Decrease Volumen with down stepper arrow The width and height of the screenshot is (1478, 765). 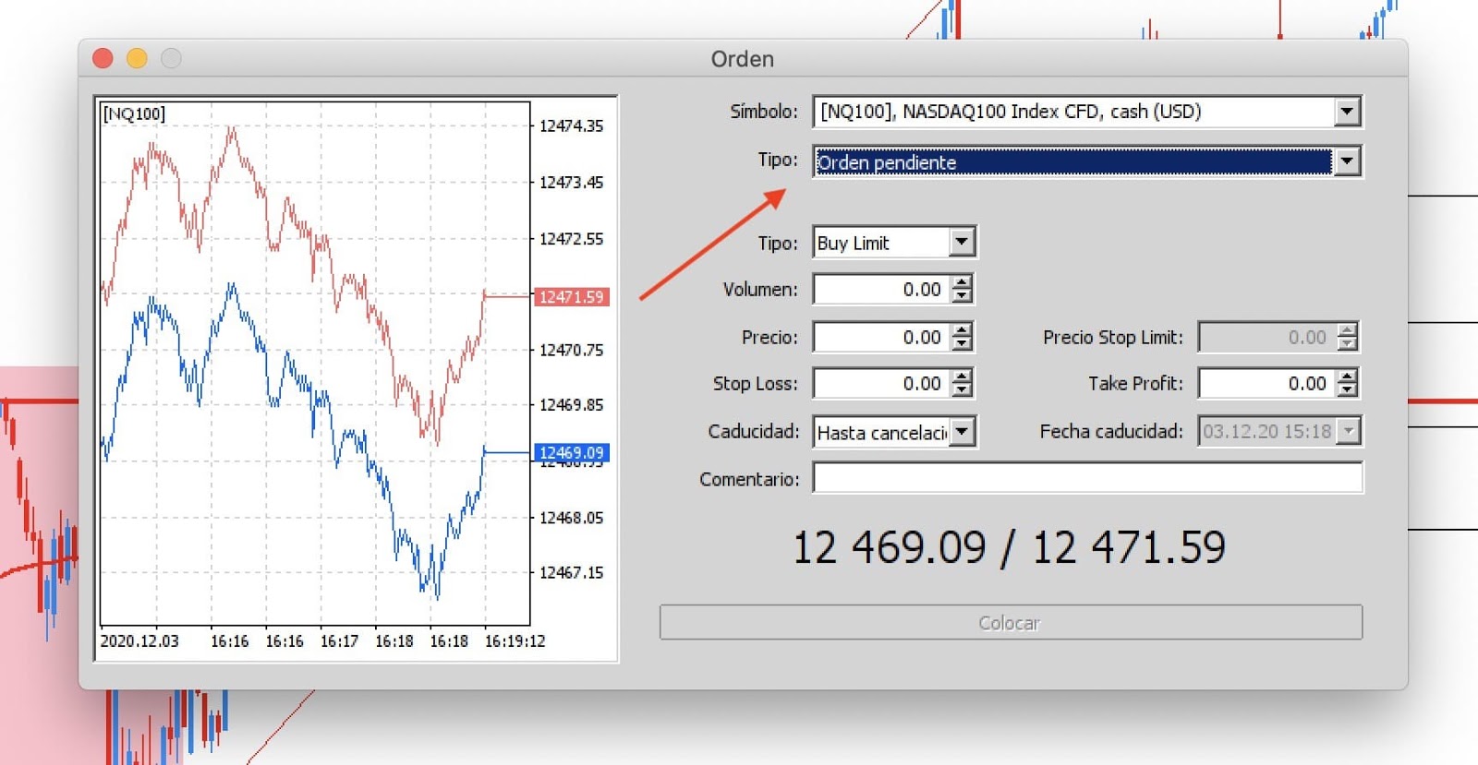[x=962, y=296]
